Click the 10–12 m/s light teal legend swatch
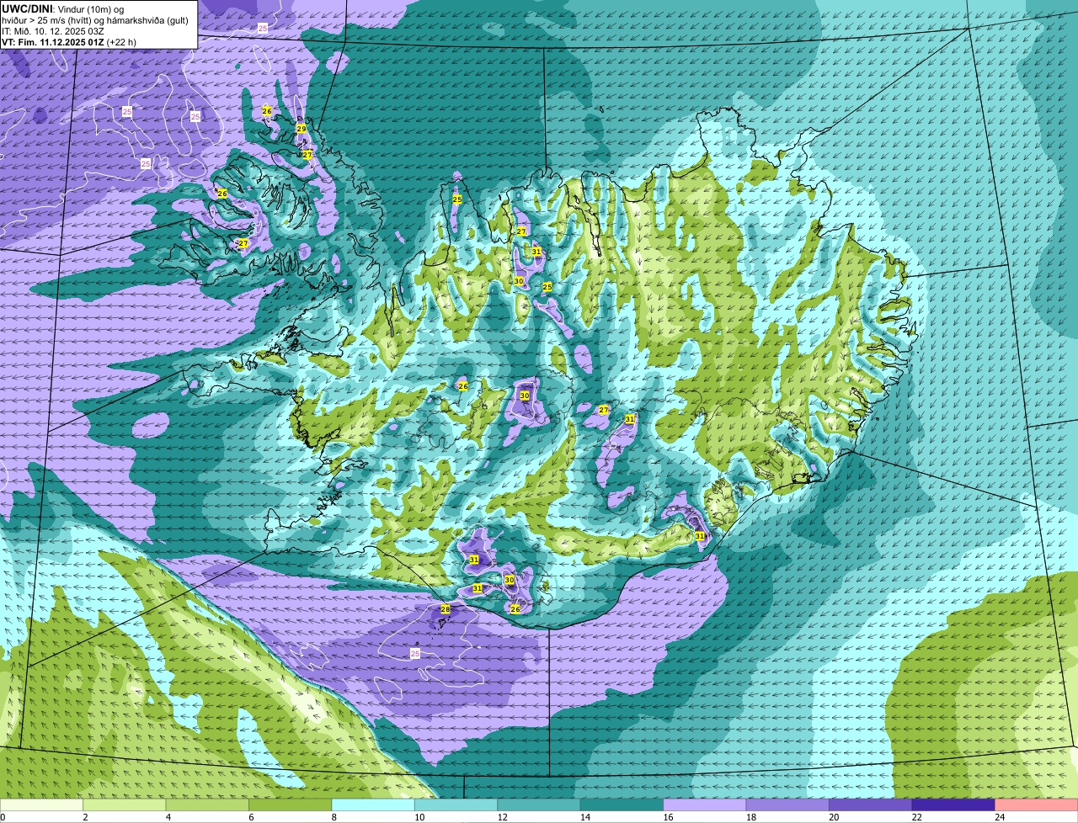Viewport: 1078px width, 823px height. (x=456, y=804)
